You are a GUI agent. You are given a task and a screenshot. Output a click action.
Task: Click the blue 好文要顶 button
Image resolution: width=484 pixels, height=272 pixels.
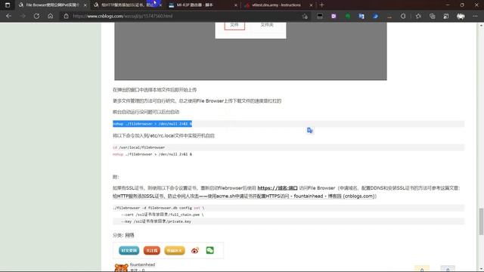pyautogui.click(x=129, y=250)
